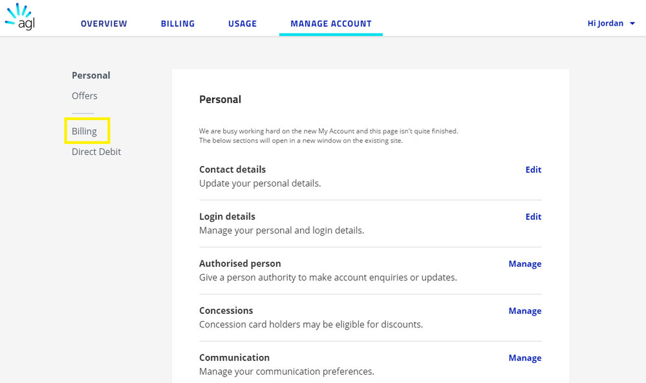
Task: Click the AGL logo
Action: point(20,17)
